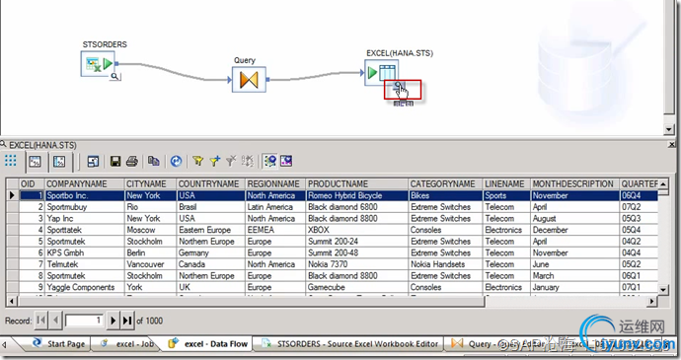Click the output port of the Query transform

[268, 80]
